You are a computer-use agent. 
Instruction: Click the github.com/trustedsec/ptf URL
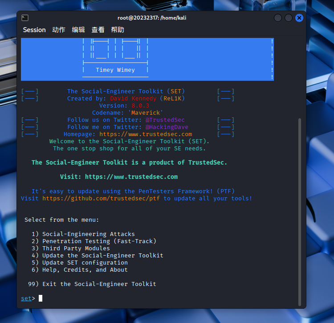[x=101, y=199]
